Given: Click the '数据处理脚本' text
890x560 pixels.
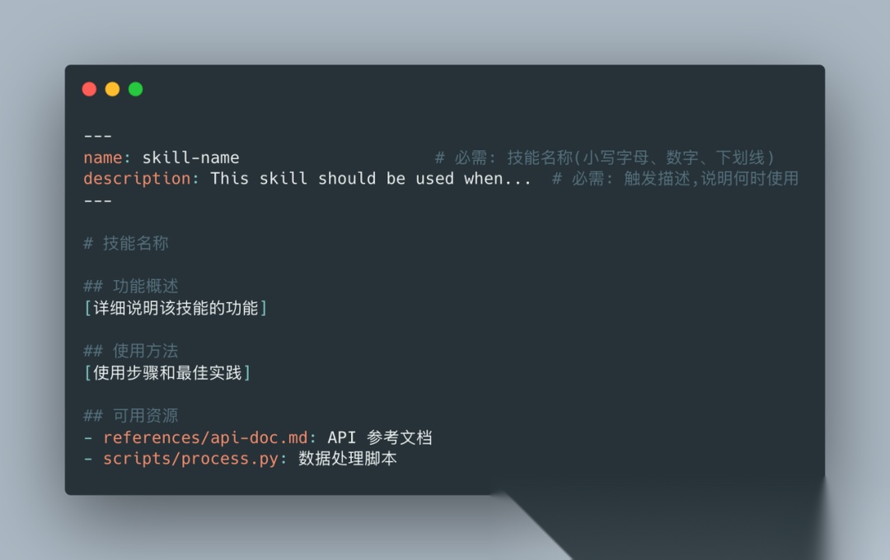Looking at the screenshot, I should [x=348, y=459].
